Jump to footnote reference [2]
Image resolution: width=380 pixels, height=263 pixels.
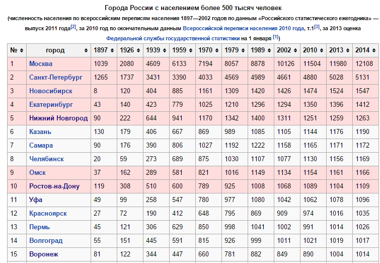coord(73,27)
